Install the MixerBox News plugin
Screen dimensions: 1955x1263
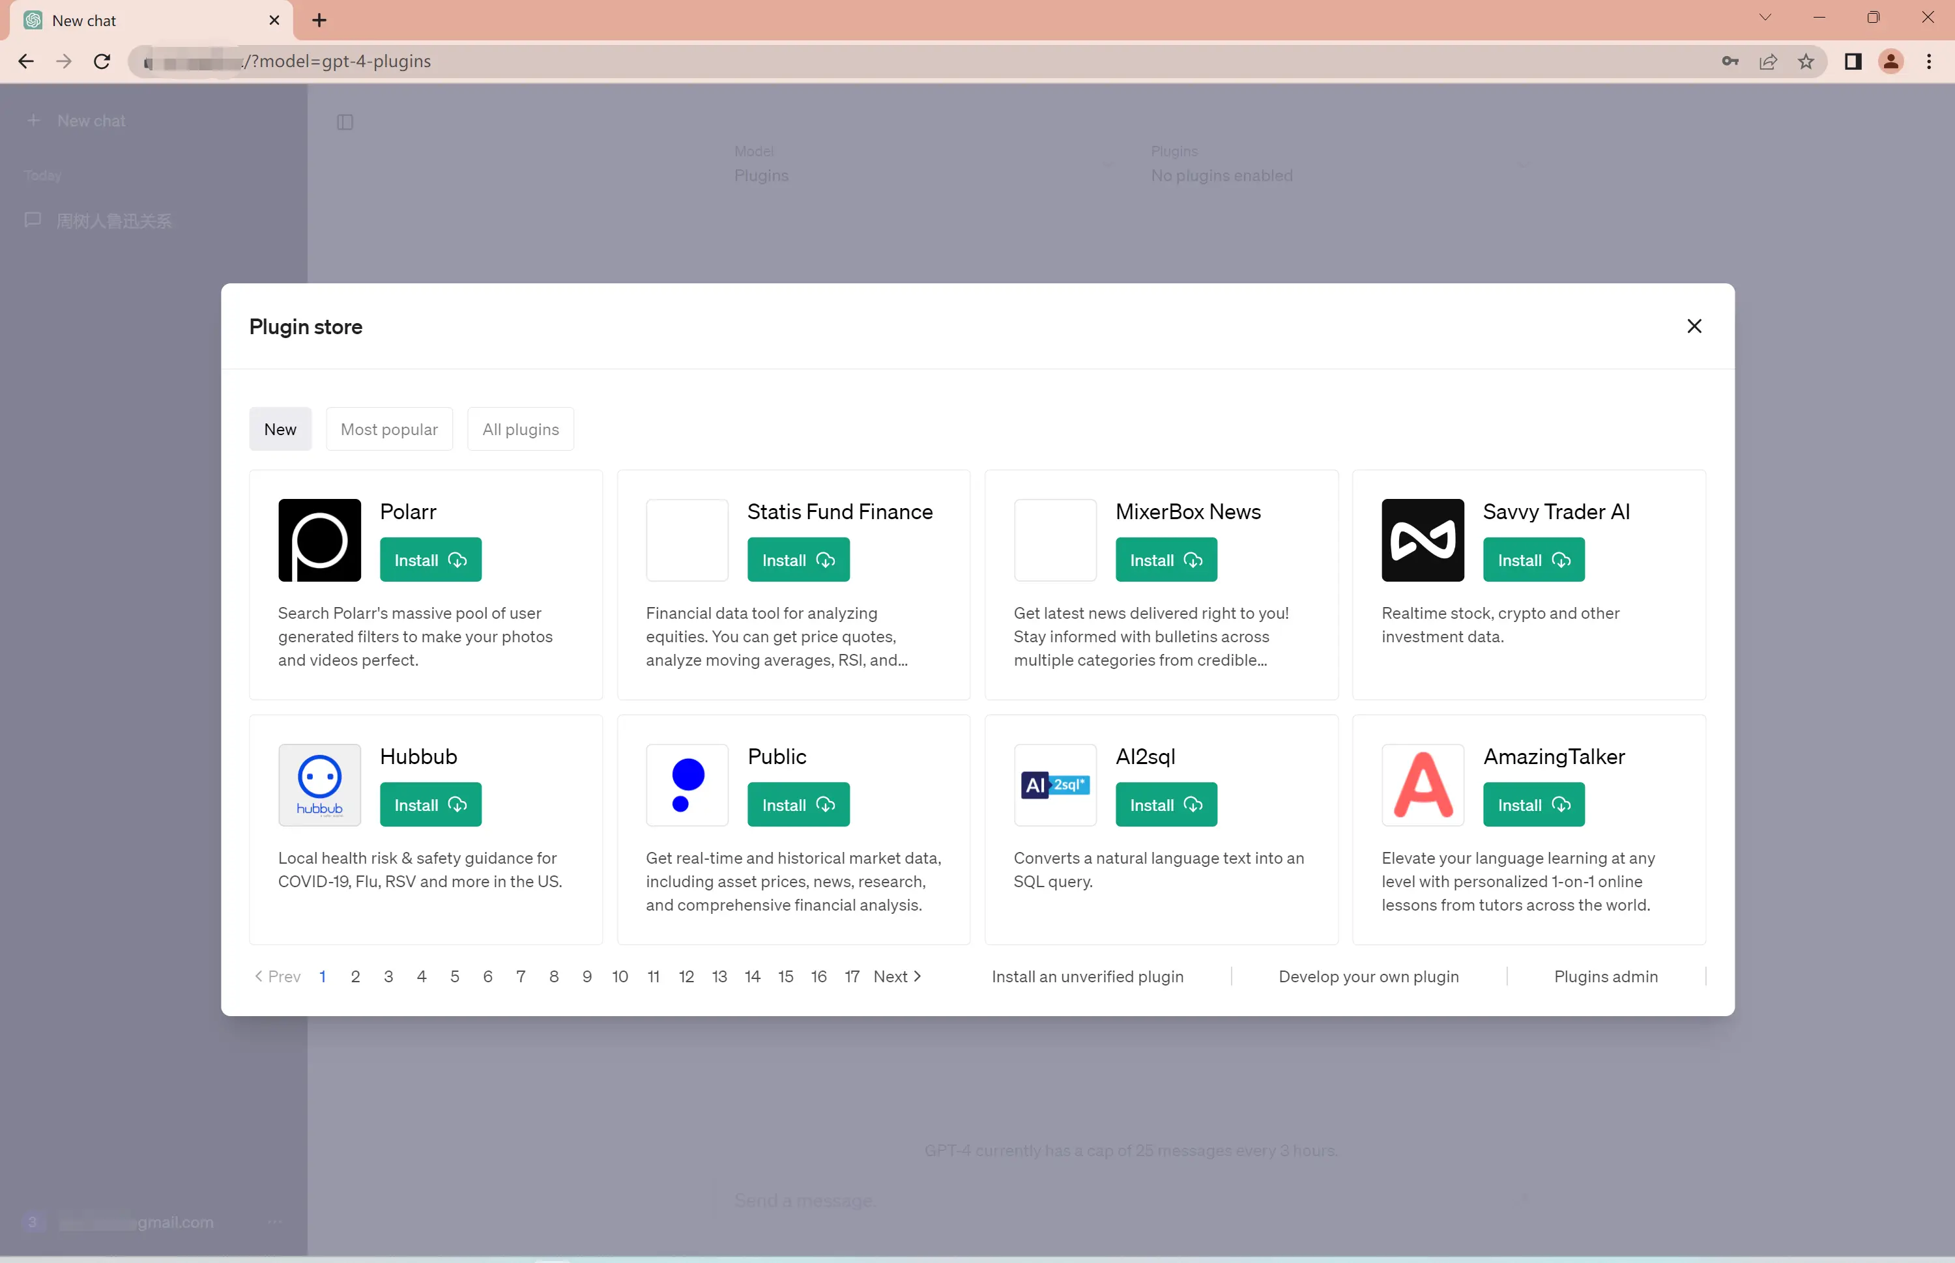1165,560
